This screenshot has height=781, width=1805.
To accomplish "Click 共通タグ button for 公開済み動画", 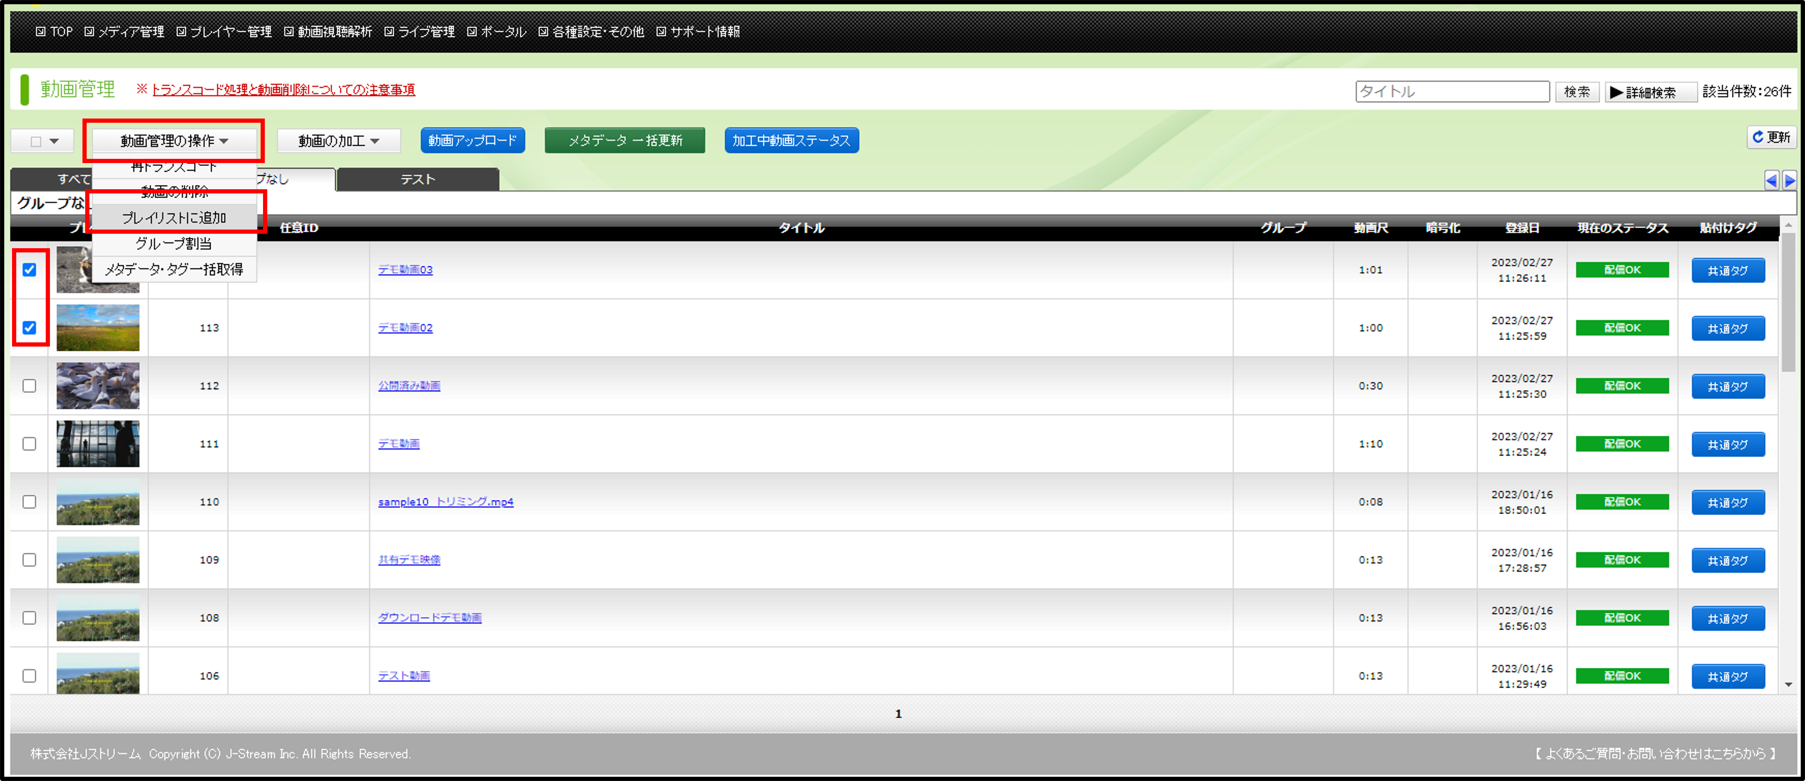I will 1728,387.
